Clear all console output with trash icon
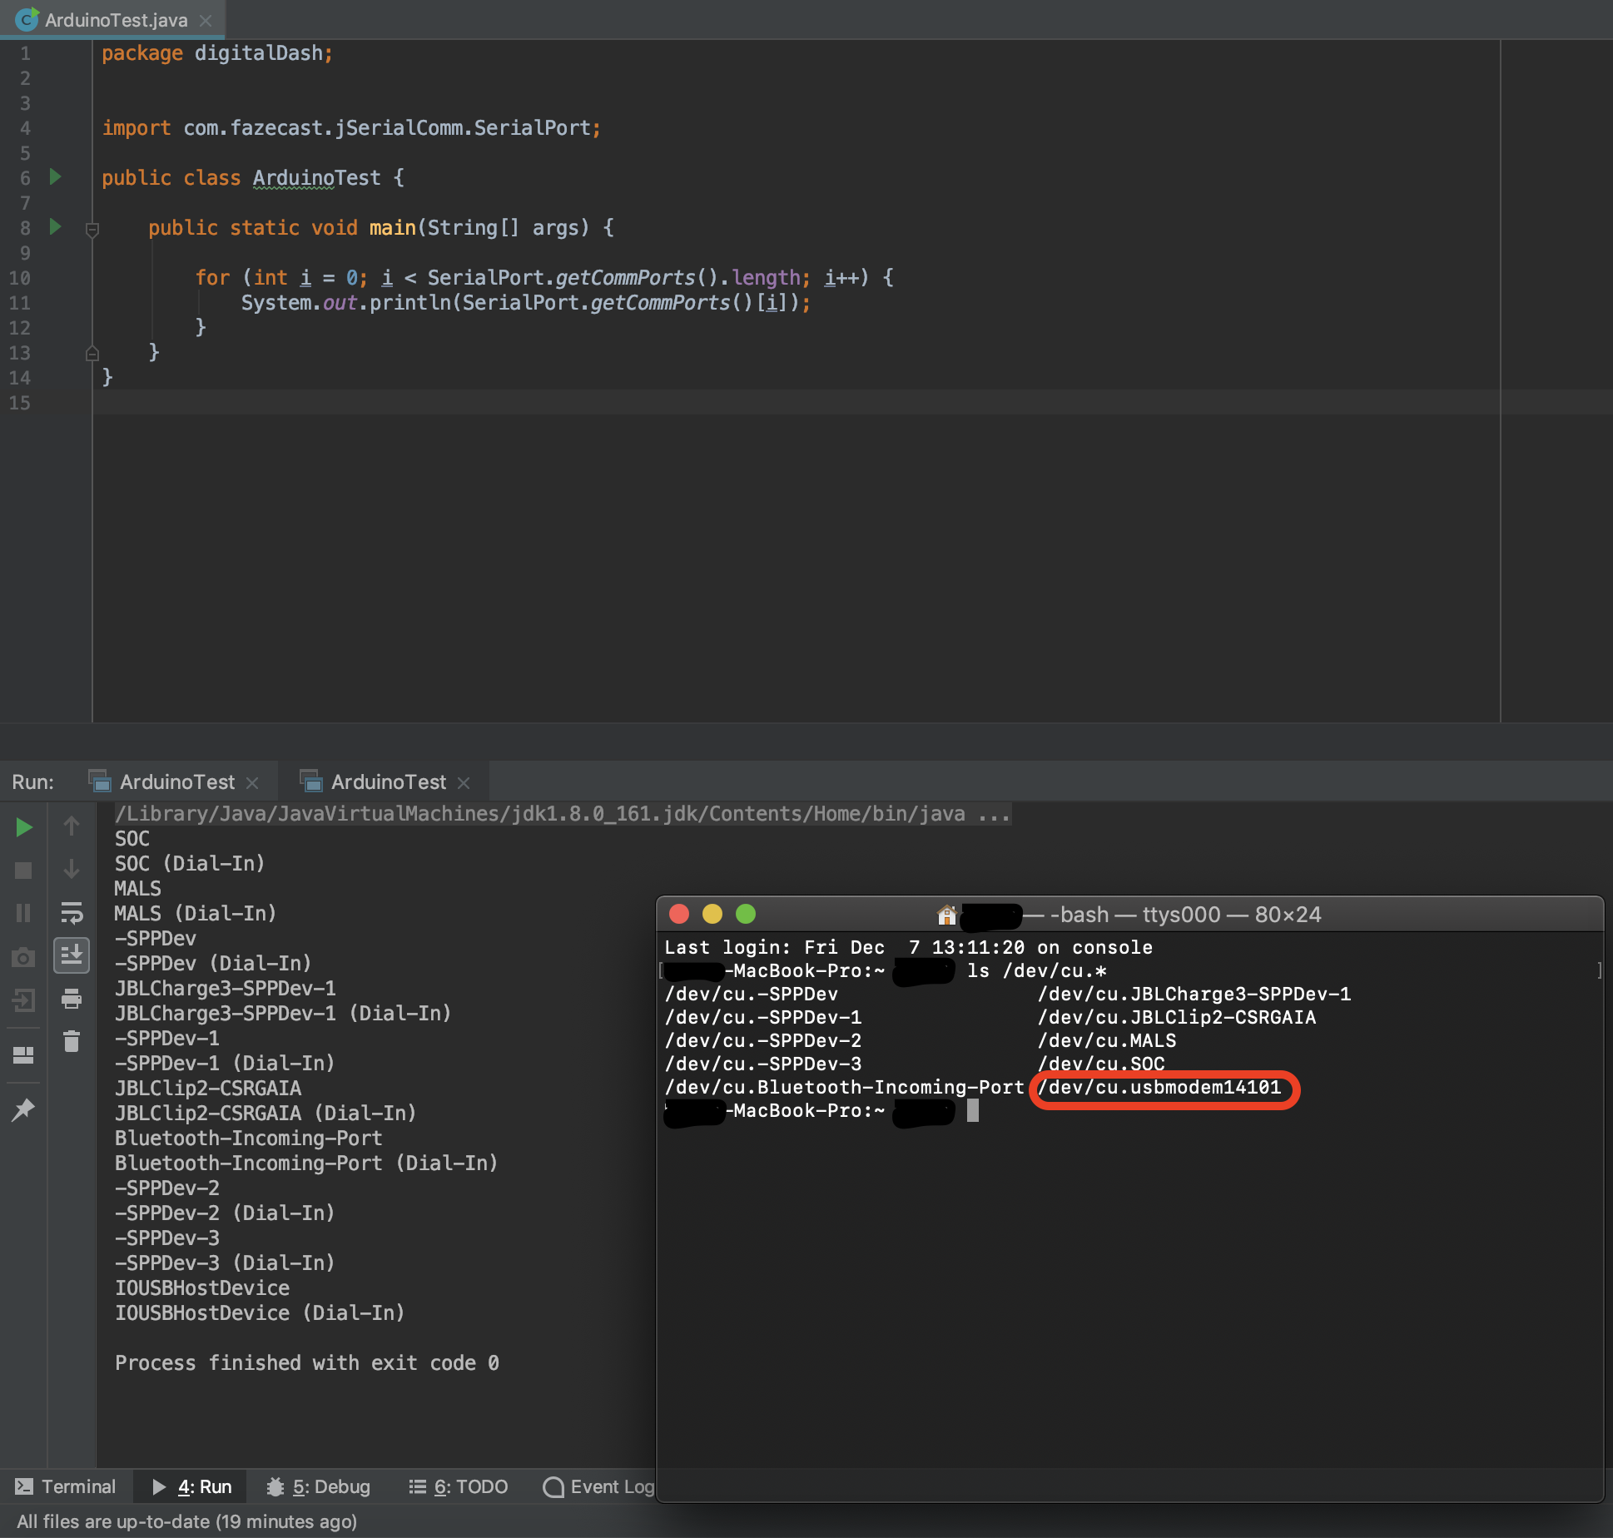The height and width of the screenshot is (1538, 1613). point(72,1042)
